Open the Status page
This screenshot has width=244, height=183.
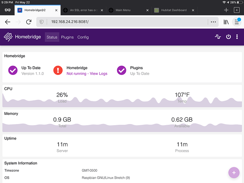(52, 37)
